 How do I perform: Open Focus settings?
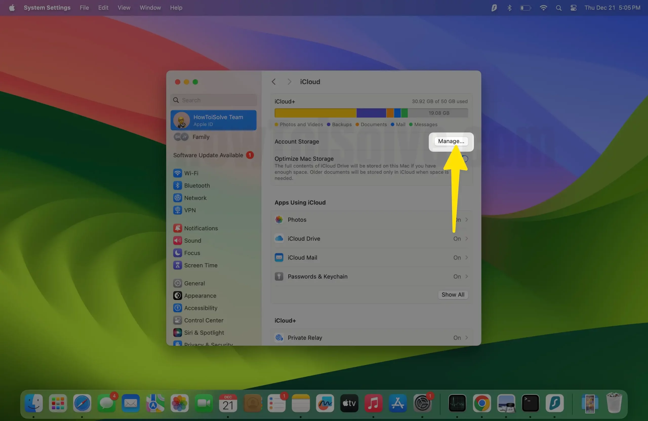[213, 253]
